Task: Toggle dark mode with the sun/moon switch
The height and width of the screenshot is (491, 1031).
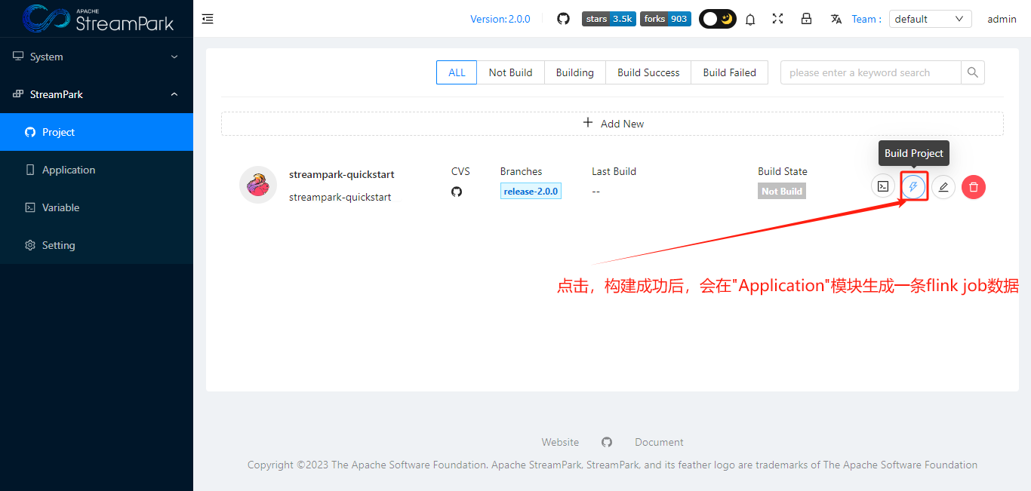Action: pyautogui.click(x=716, y=18)
